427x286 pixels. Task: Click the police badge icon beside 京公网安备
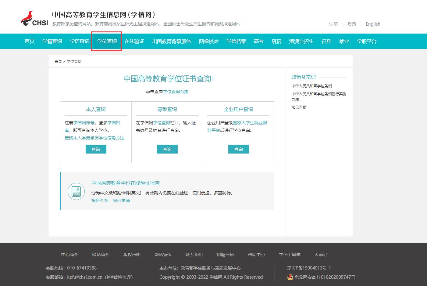click(x=290, y=277)
